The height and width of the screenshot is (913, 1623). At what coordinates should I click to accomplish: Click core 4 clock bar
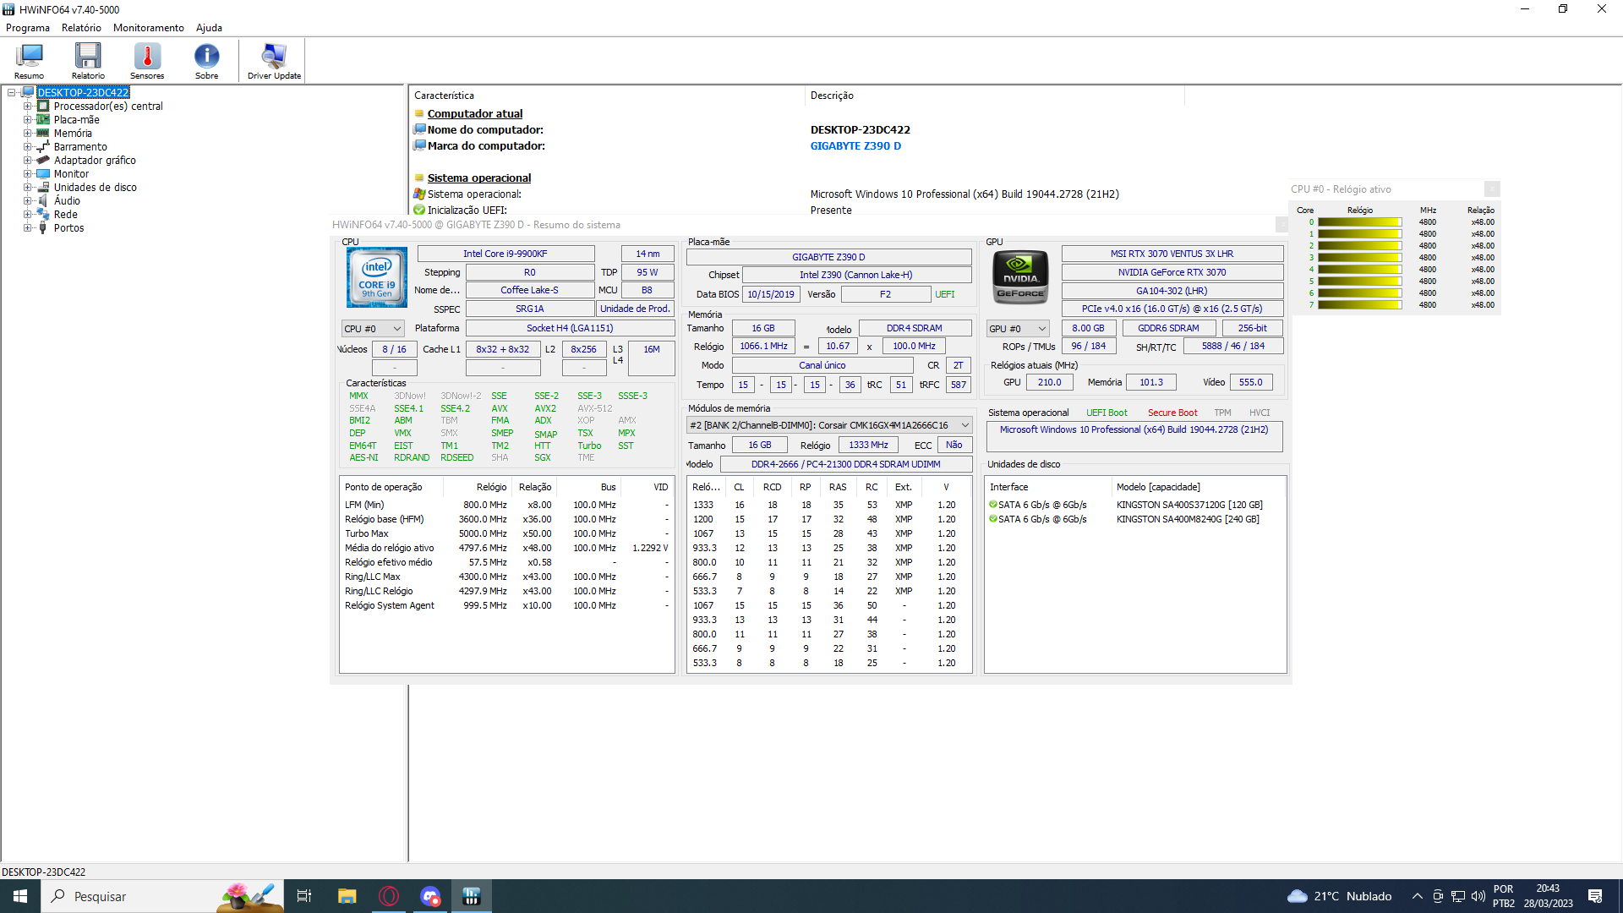(x=1359, y=270)
